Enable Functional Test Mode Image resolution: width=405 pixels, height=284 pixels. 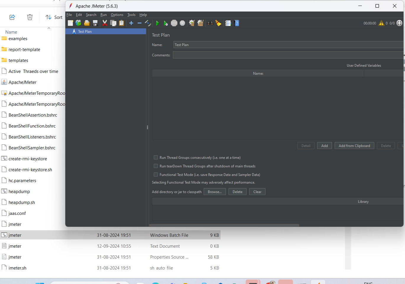tap(156, 174)
